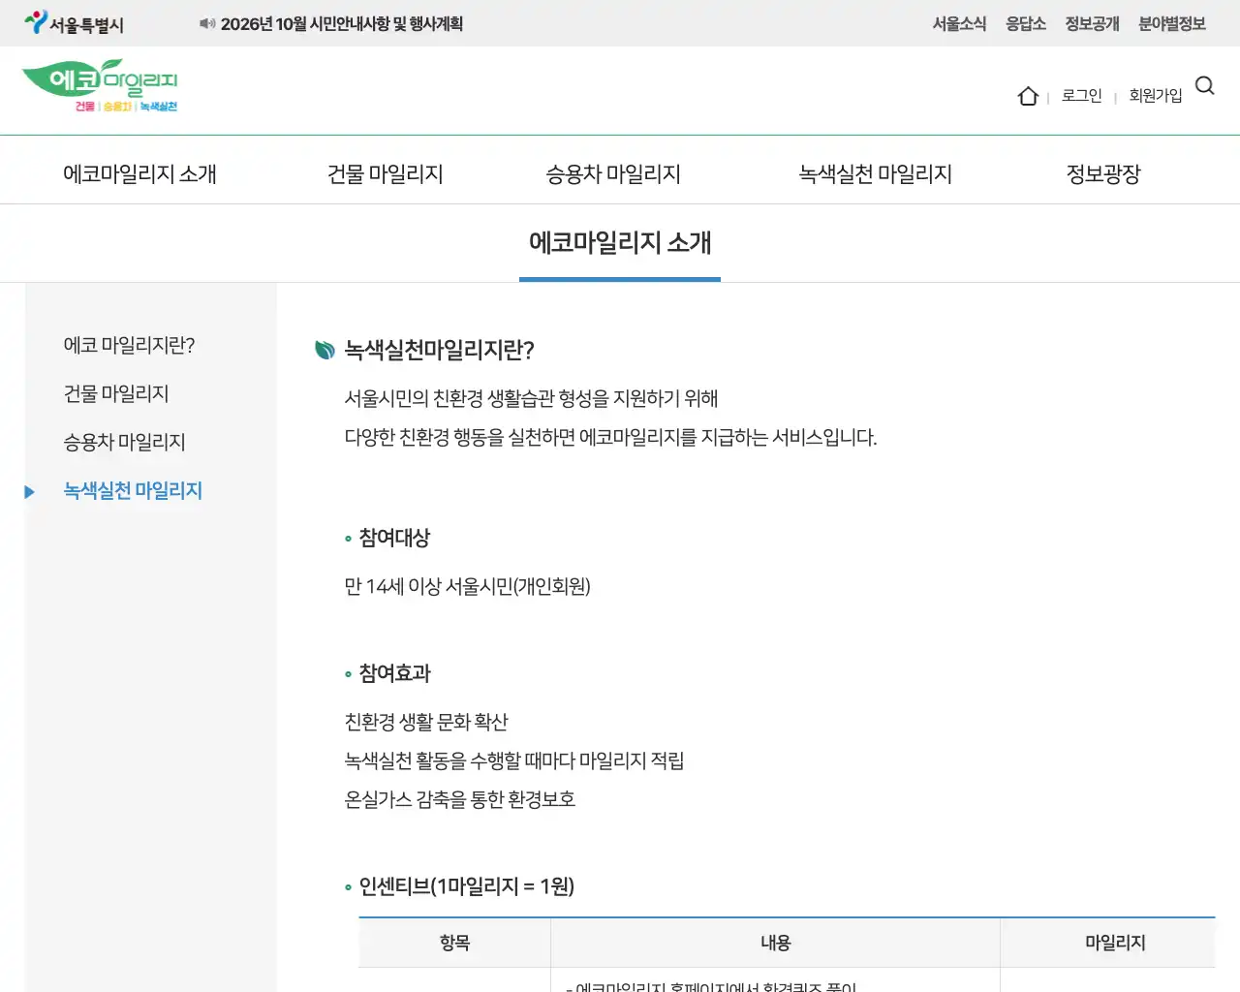Viewport: 1240px width, 992px height.
Task: Open the 에코마일리지 소개 main menu
Action: pos(139,173)
